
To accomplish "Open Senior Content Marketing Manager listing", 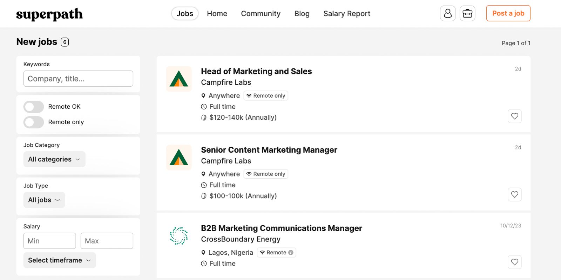I will pos(269,150).
